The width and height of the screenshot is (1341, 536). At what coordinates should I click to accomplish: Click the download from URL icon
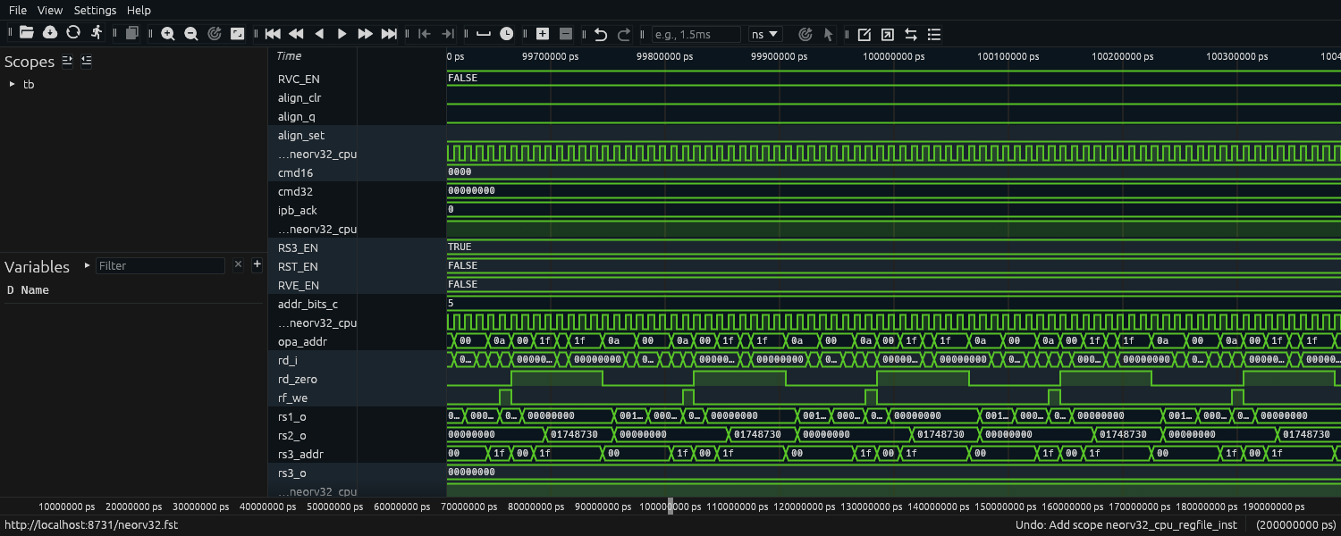click(x=50, y=33)
